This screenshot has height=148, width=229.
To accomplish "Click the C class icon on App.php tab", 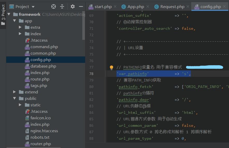I will (x=124, y=7).
